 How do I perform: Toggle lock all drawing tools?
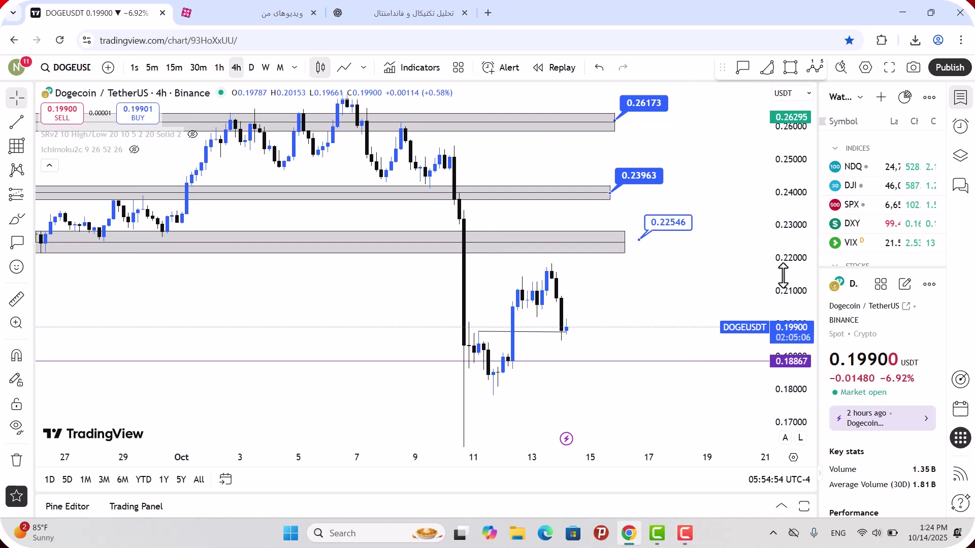point(16,404)
